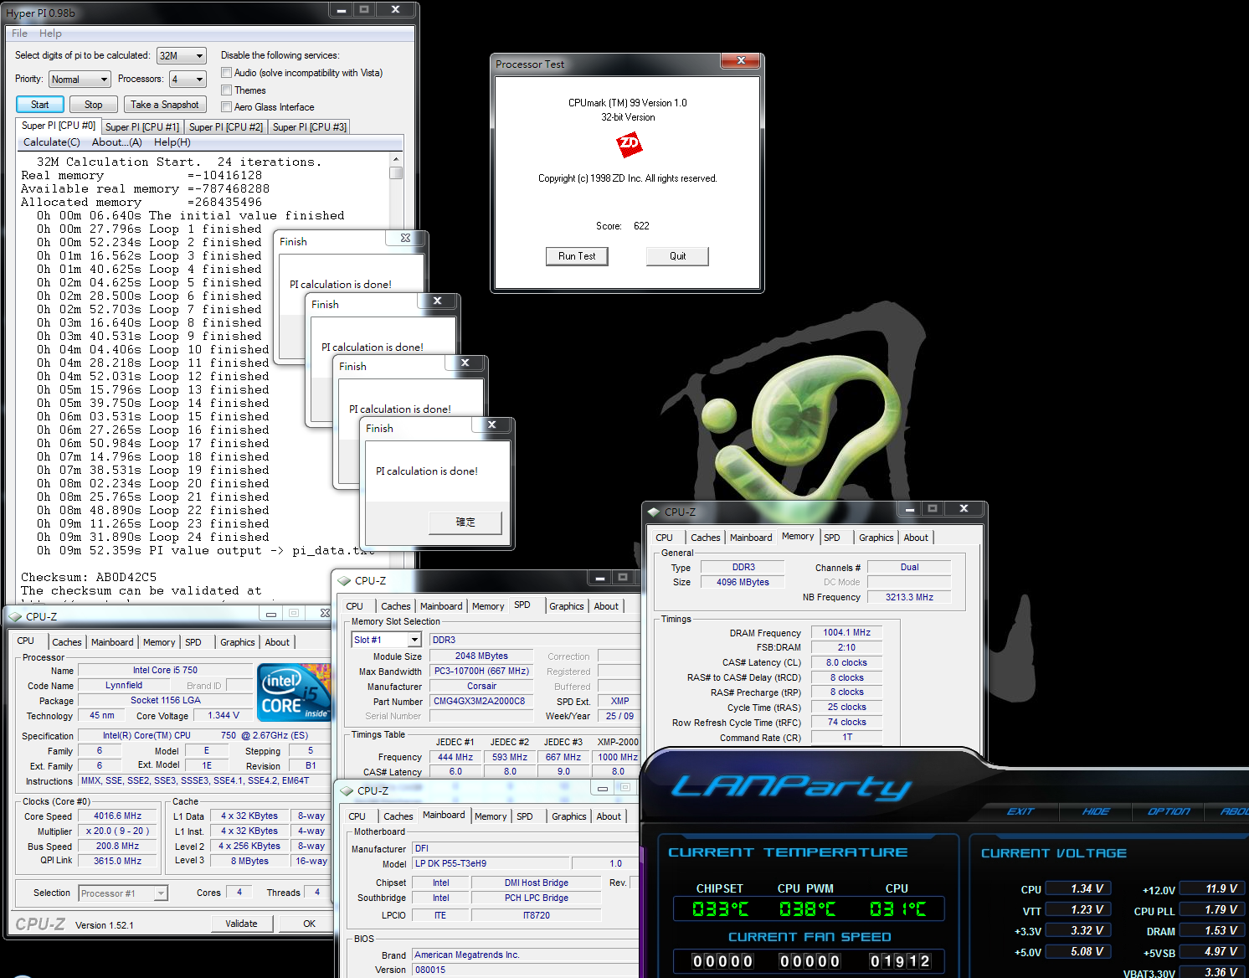The image size is (1249, 978).
Task: Click Take a Snapshot in Hyper PI
Action: pyautogui.click(x=164, y=105)
